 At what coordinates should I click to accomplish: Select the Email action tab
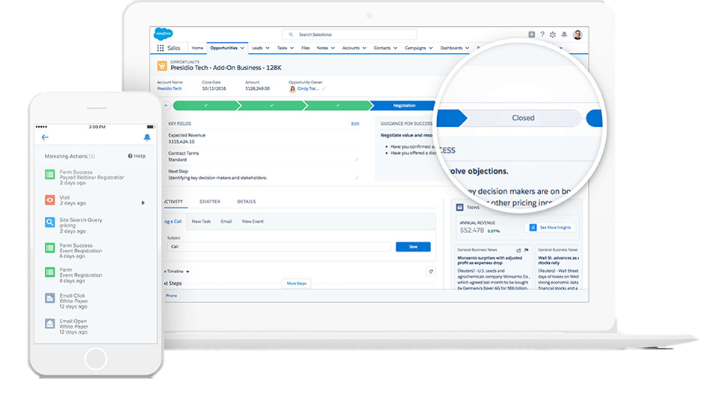(x=226, y=222)
